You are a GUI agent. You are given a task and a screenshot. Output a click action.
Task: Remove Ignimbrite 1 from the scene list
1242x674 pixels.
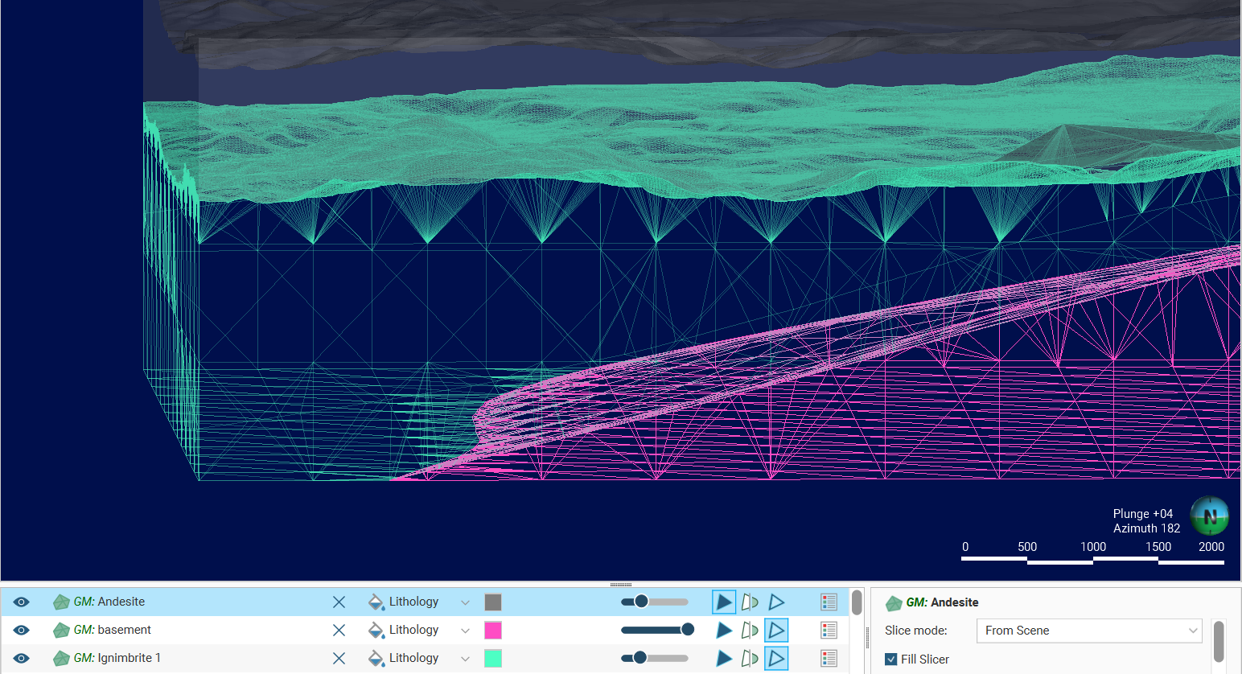[x=339, y=658]
